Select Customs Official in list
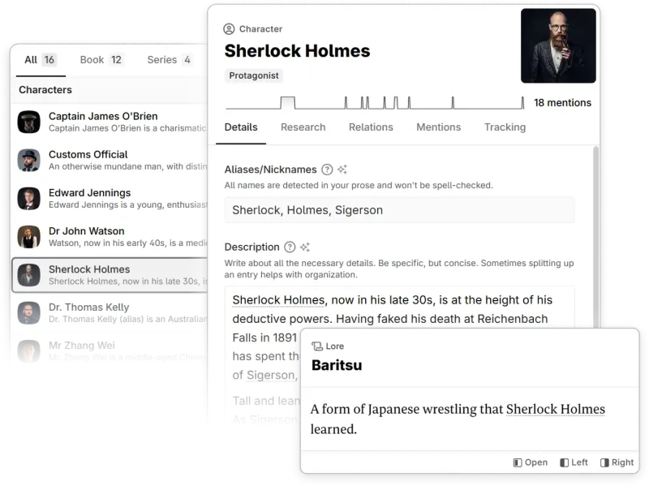This screenshot has height=486, width=649. pos(110,160)
